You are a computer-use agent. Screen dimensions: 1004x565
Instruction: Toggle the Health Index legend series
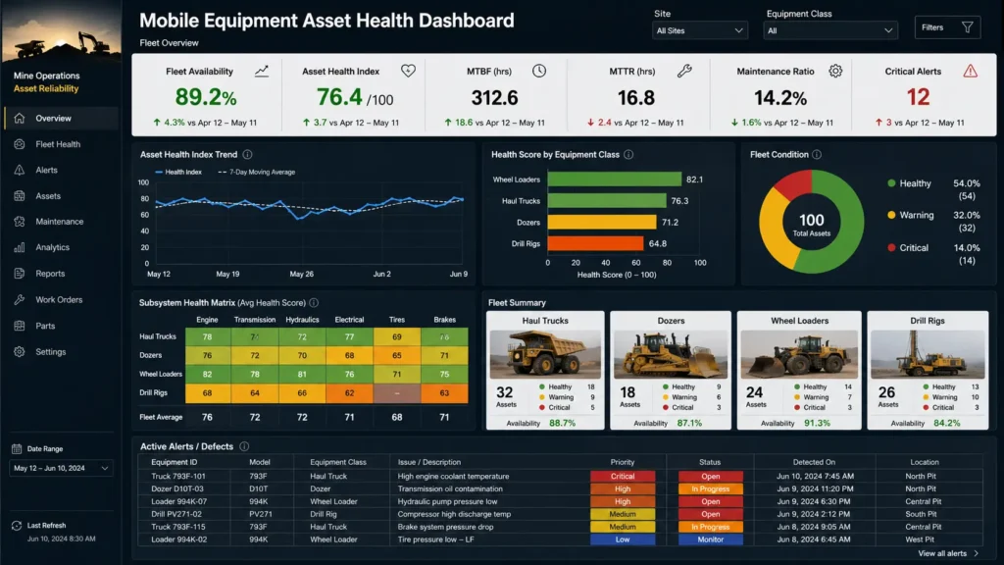point(178,172)
